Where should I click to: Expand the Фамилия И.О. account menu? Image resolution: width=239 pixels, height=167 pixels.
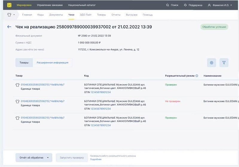click(231, 5)
